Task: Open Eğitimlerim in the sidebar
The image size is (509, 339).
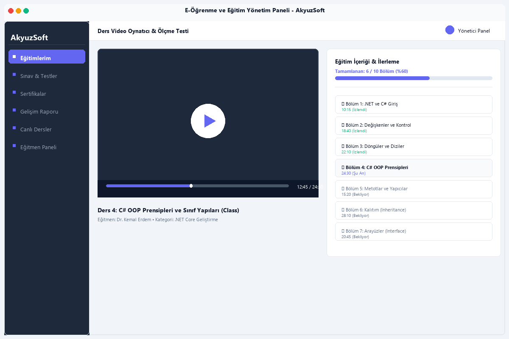Action: click(x=47, y=57)
